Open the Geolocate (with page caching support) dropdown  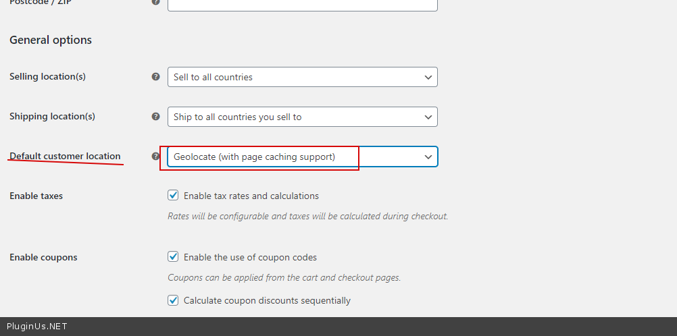(x=302, y=157)
